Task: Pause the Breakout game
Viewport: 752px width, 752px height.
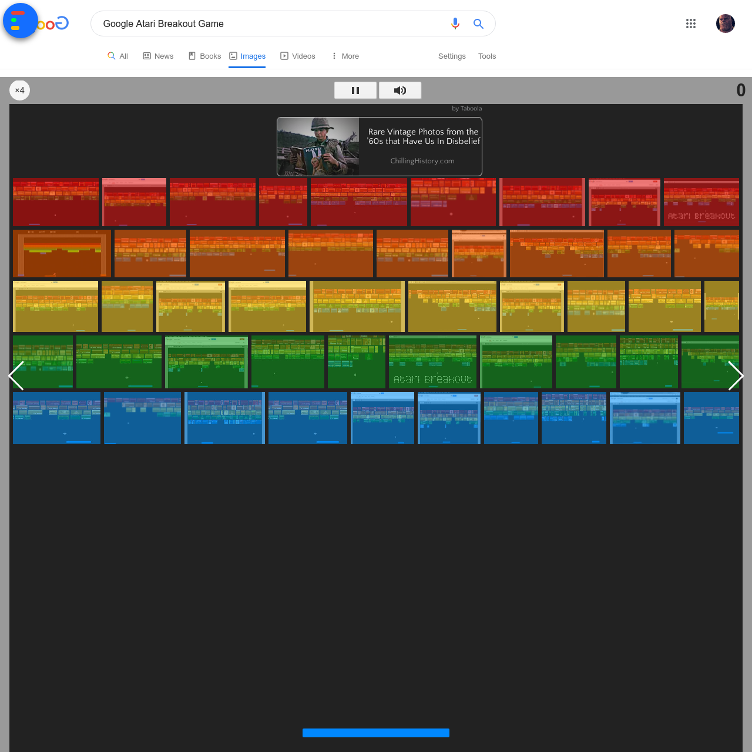Action: [x=355, y=90]
